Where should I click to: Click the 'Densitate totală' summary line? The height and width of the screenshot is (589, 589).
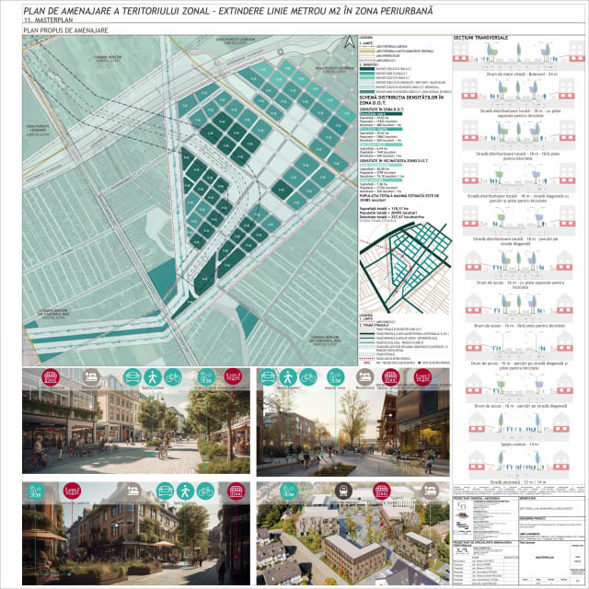[x=391, y=217]
